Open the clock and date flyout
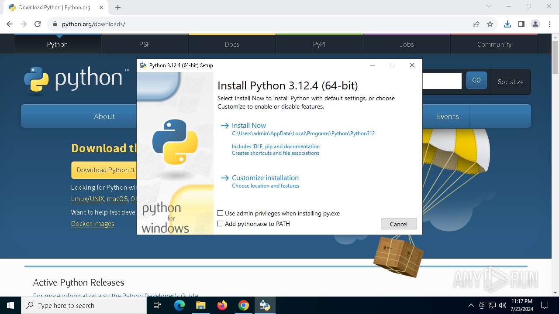Screen dimensions: 559x314 [x=522, y=305]
